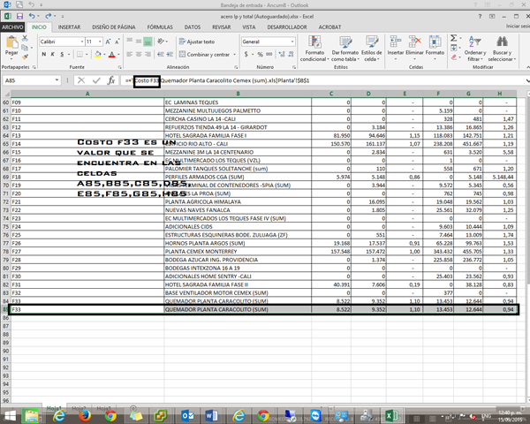Viewport: 530px width, 424px height.
Task: Toggle italic (K) formatting
Action: [53, 54]
